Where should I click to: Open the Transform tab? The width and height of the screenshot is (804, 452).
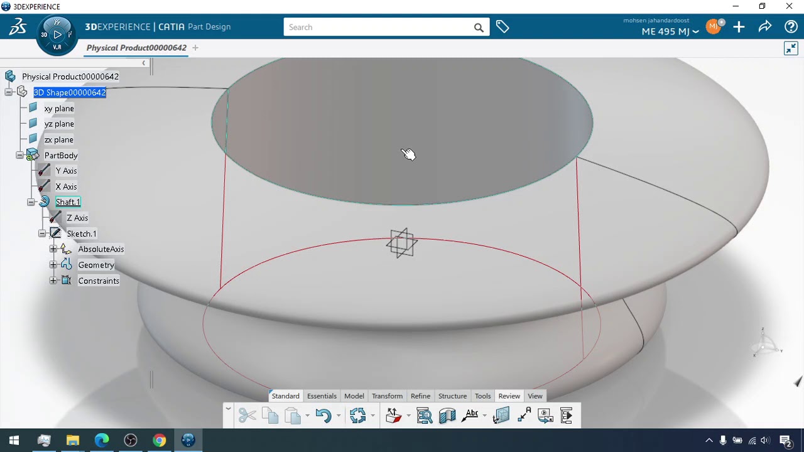(x=387, y=396)
